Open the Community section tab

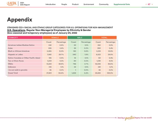[104, 4]
